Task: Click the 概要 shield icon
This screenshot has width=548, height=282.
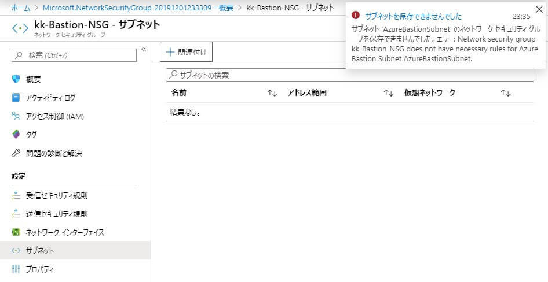Action: [16, 79]
